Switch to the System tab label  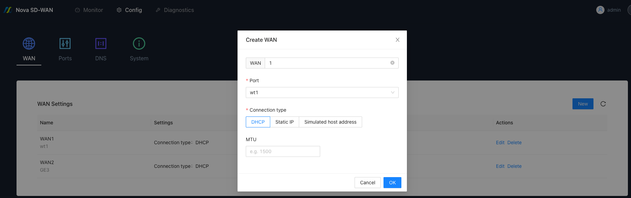[139, 58]
